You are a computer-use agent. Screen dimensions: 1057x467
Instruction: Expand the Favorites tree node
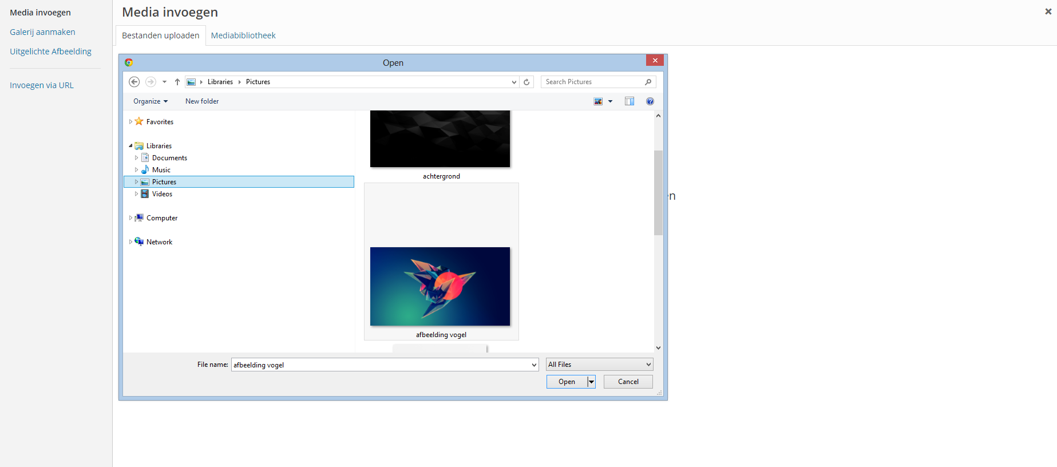pyautogui.click(x=130, y=122)
